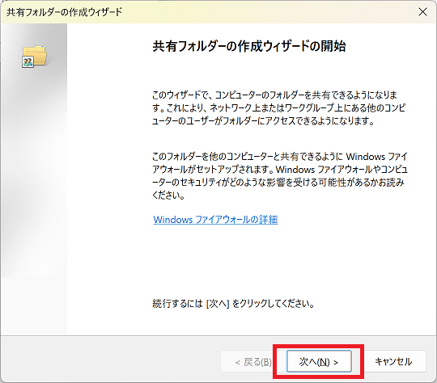437x383 pixels.
Task: Close the 共有フォルダーの作成ウィザード window
Action: click(x=422, y=11)
